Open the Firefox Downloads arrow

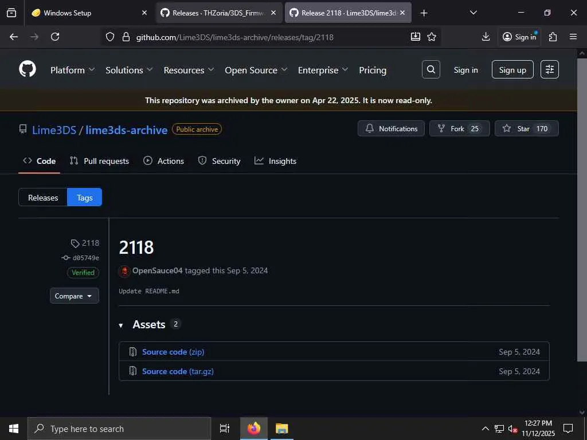point(486,37)
